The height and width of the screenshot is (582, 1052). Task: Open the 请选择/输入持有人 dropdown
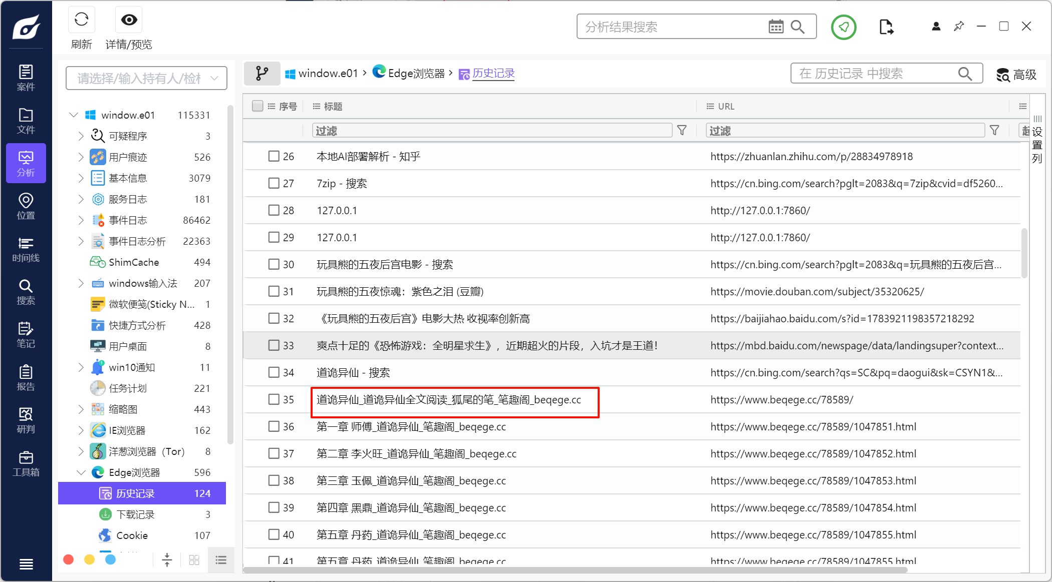pyautogui.click(x=146, y=78)
